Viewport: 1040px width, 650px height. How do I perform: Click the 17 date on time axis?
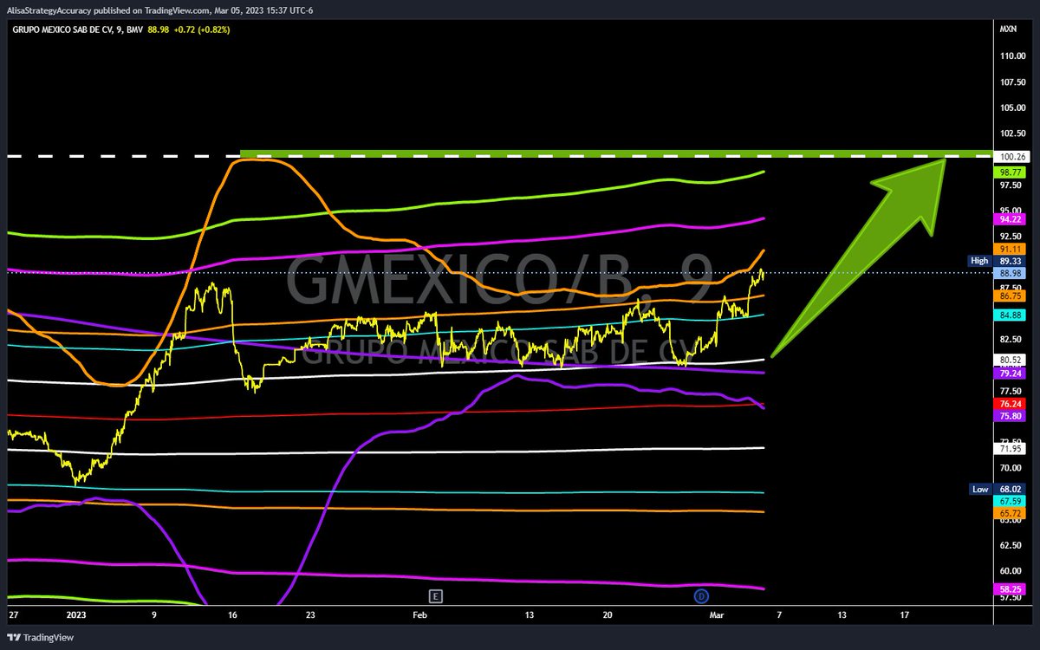(x=905, y=614)
